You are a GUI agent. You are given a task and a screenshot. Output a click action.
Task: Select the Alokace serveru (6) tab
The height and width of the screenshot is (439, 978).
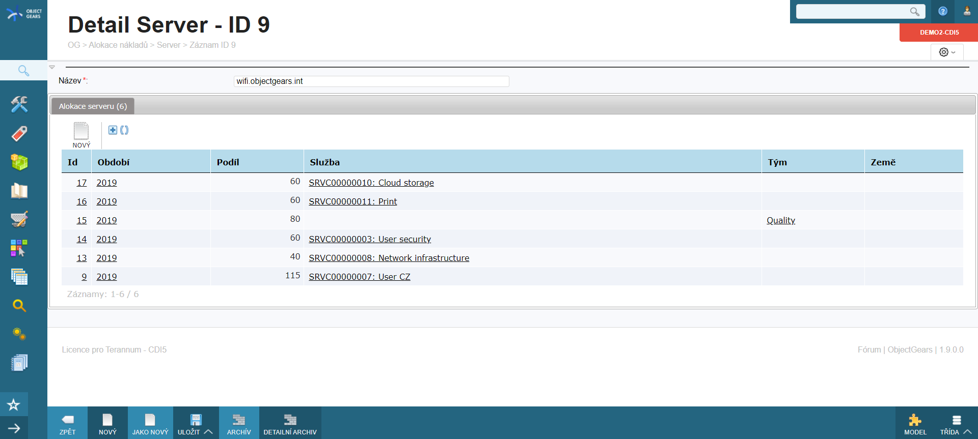pos(93,106)
